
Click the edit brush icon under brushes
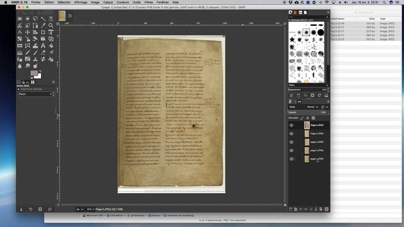click(x=292, y=95)
